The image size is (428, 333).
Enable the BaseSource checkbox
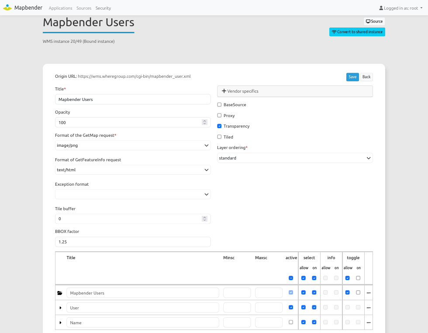(x=219, y=104)
